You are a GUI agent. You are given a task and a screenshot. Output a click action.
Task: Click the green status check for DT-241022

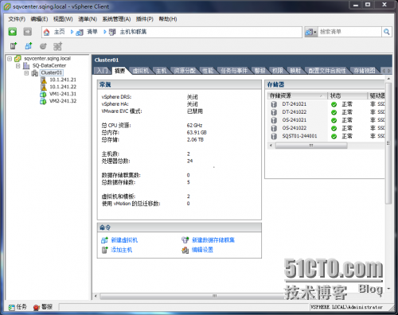point(334,112)
